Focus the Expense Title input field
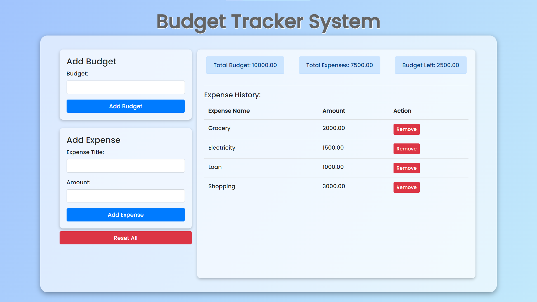The image size is (537, 302). click(126, 166)
